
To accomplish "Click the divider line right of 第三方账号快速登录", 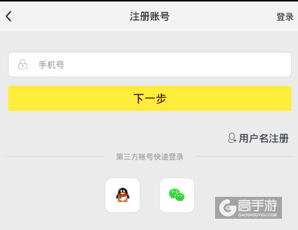I will 244,157.
